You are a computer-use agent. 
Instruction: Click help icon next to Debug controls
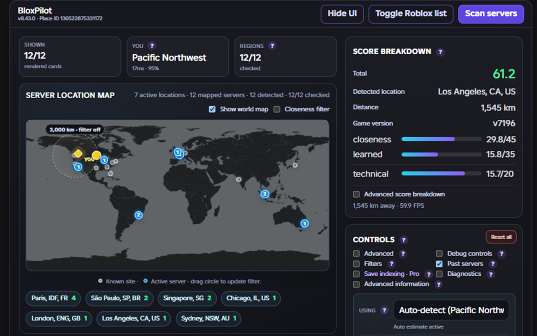tap(501, 254)
